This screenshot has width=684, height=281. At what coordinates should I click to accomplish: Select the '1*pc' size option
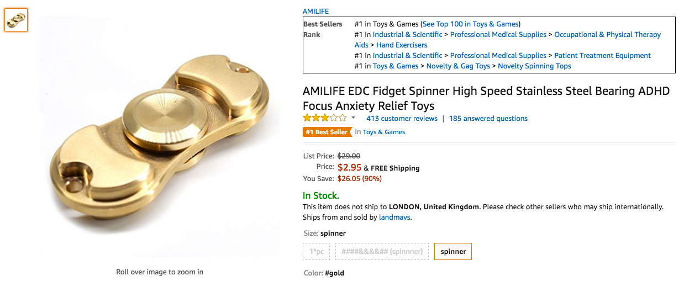(317, 252)
